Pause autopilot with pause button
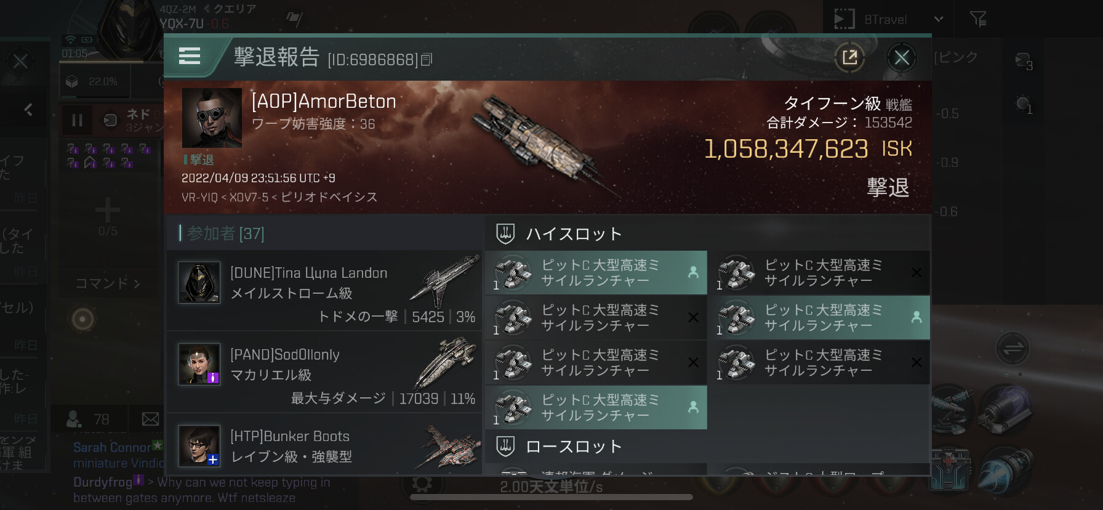The width and height of the screenshot is (1103, 510). (77, 120)
